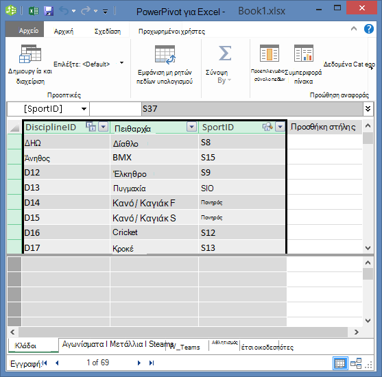Expand the formula bar with double chevron

coord(368,108)
